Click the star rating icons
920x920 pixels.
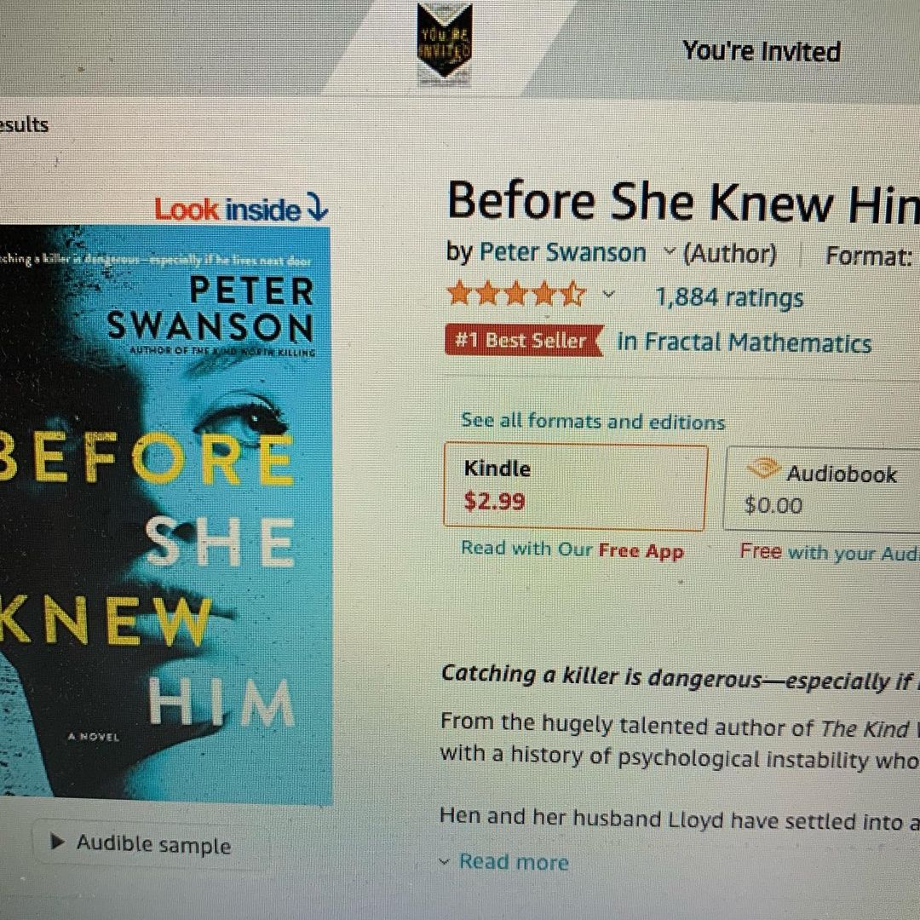click(515, 293)
